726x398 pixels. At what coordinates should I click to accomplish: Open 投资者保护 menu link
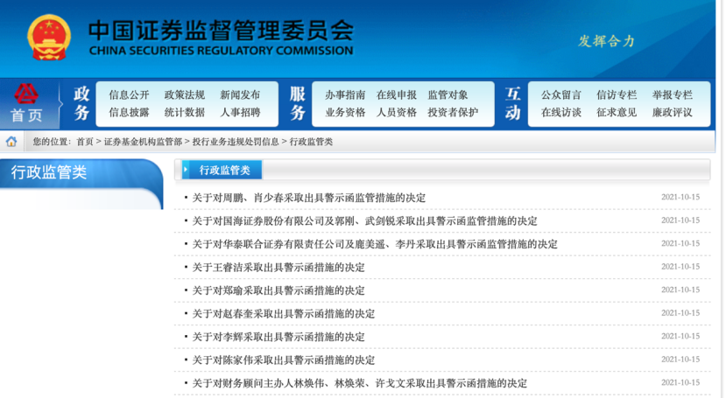(453, 112)
